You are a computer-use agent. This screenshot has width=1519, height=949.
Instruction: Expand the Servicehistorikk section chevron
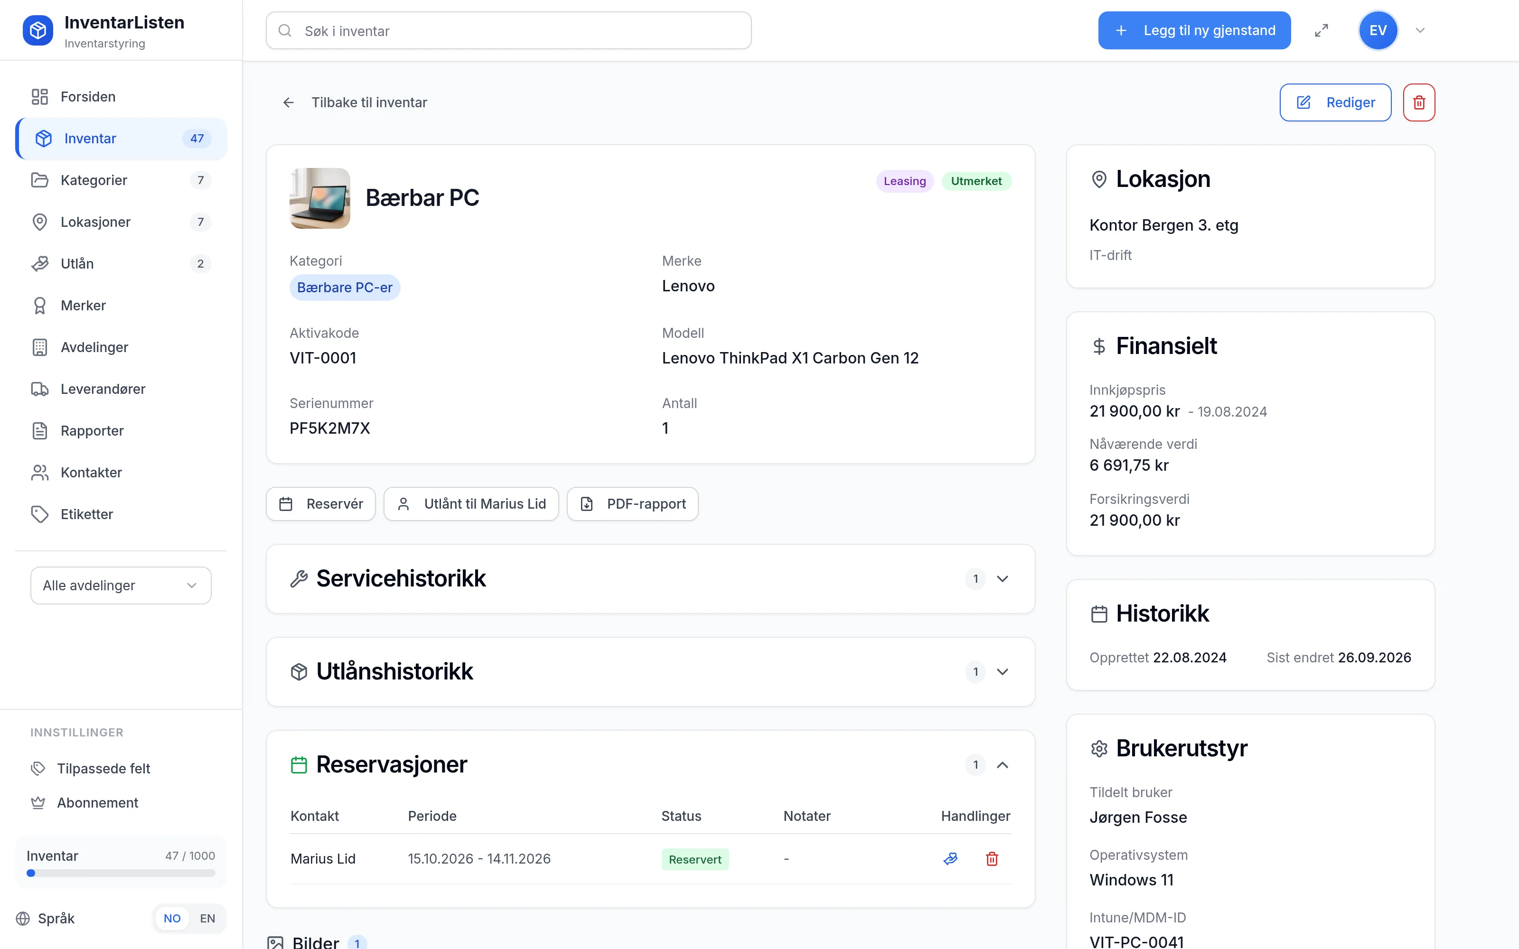[1003, 579]
